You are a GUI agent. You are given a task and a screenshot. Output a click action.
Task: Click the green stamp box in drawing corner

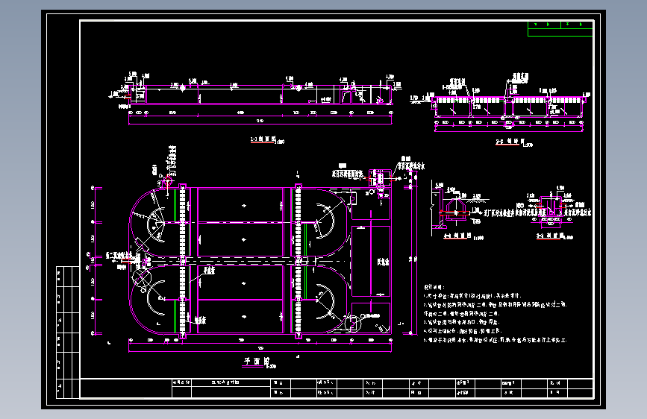560,29
